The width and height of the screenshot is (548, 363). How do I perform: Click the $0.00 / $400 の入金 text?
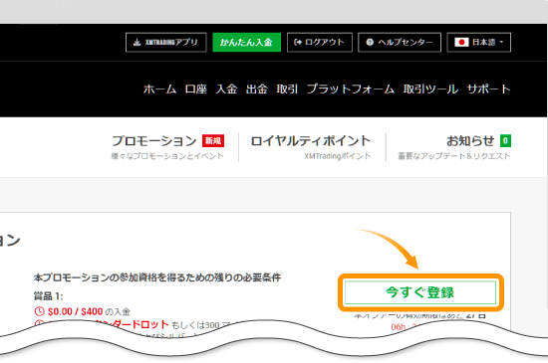(x=89, y=311)
